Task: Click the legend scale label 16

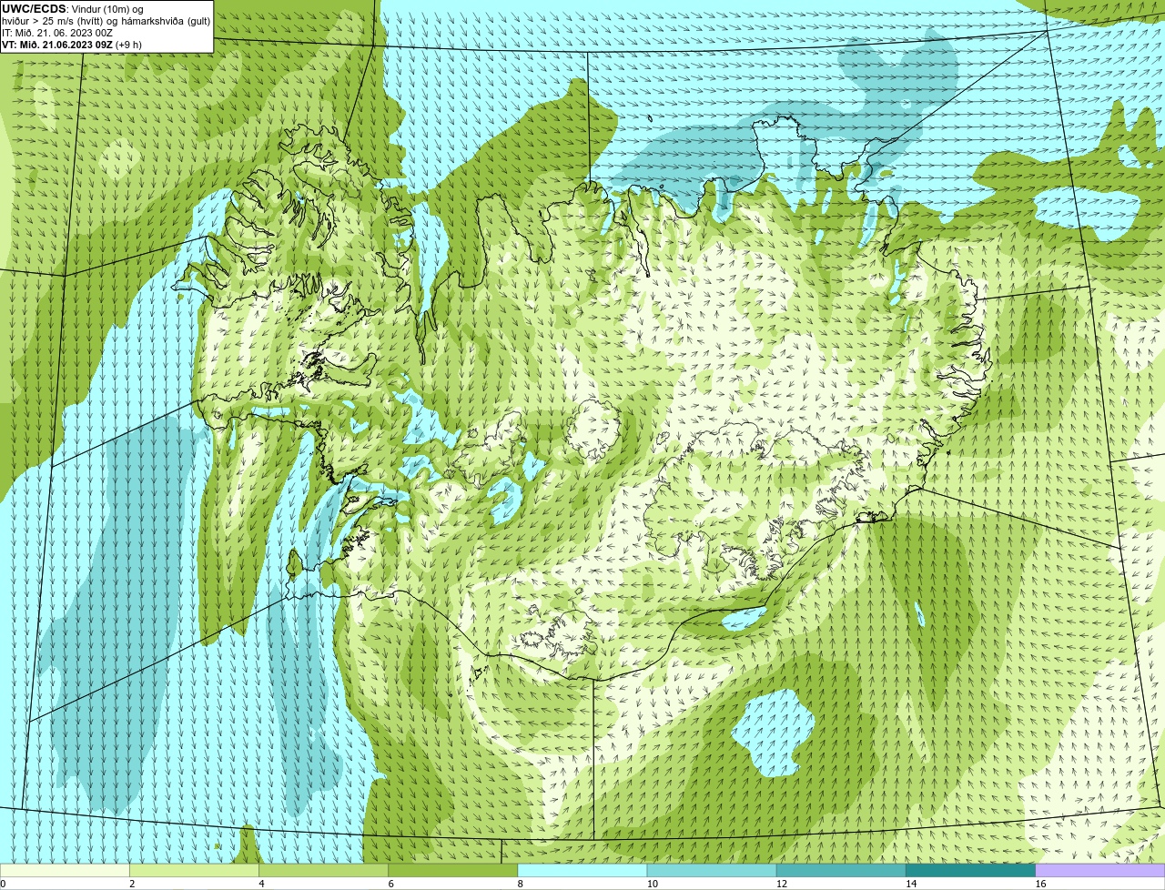Action: tap(1040, 884)
